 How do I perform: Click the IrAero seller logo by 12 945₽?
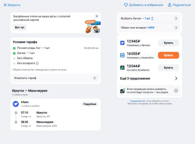click(123, 43)
